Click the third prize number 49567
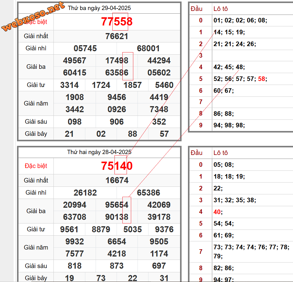The width and height of the screenshot is (293, 282). tap(75, 60)
